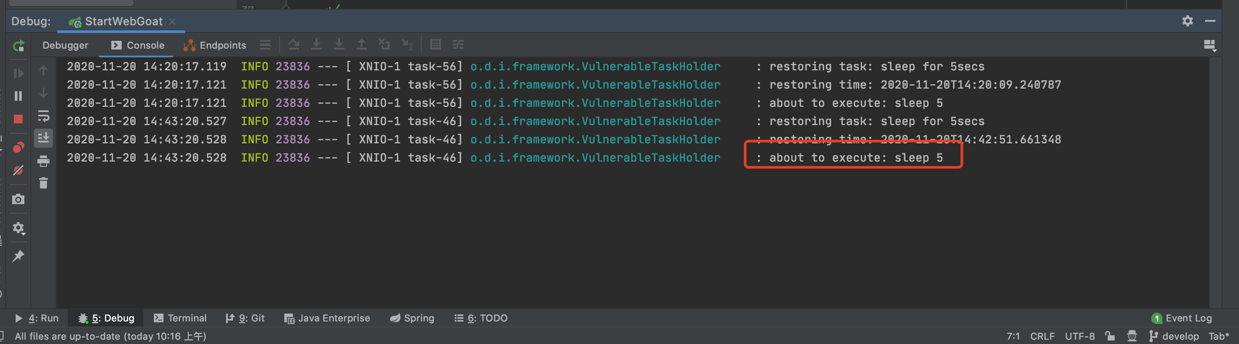The image size is (1239, 344).
Task: Switch to the Debugger tab
Action: 65,45
